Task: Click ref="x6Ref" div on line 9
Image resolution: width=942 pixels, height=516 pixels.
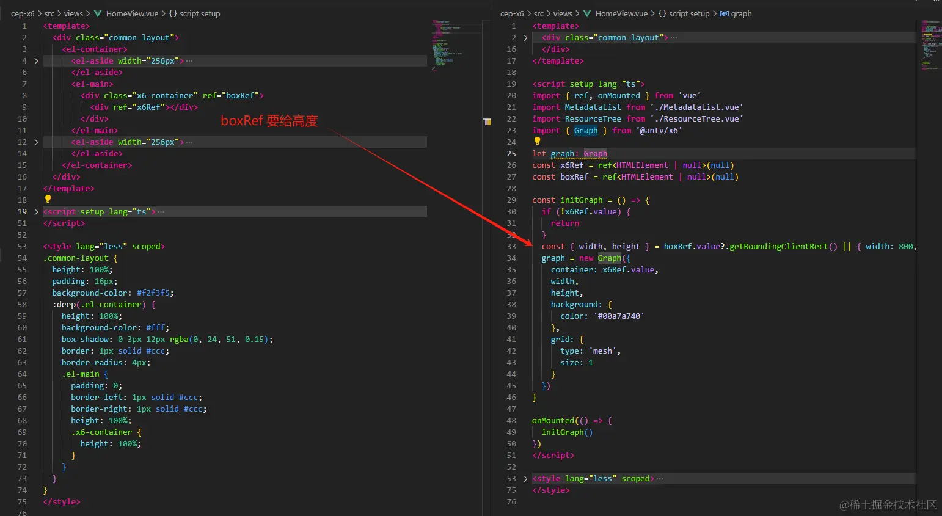Action: point(144,107)
